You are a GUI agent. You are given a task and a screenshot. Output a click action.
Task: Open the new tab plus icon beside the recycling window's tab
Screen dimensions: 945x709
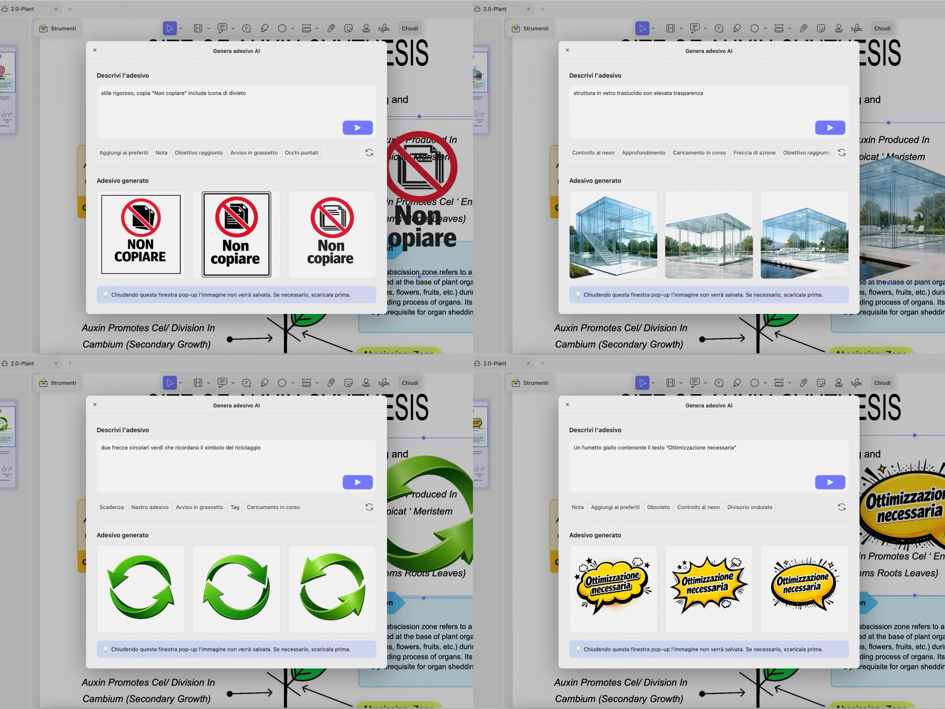point(70,363)
